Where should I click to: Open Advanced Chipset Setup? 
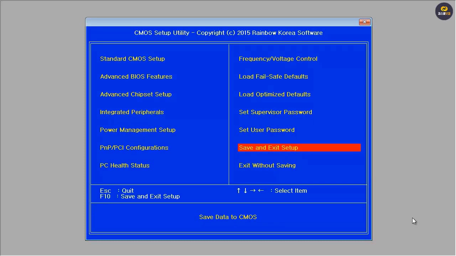click(136, 94)
